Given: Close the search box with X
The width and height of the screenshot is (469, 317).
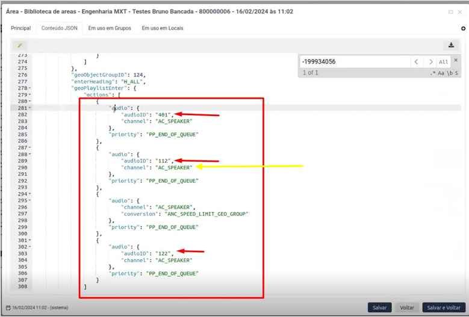Looking at the screenshot, I should click(x=456, y=61).
